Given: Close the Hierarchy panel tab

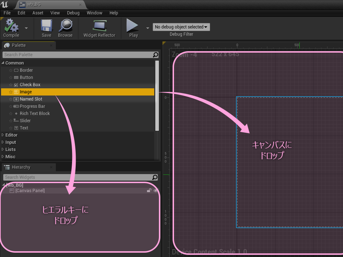Looking at the screenshot, I should click(51, 167).
